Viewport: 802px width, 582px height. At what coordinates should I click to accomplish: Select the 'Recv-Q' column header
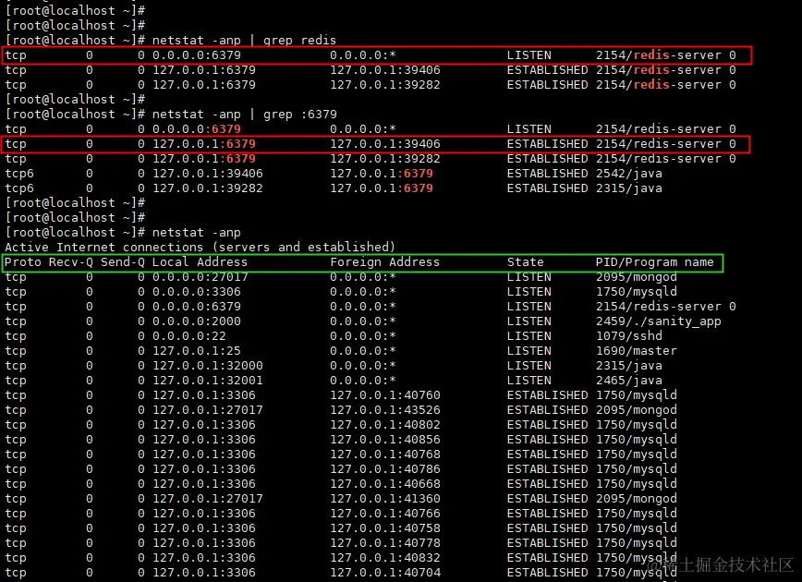coord(70,261)
